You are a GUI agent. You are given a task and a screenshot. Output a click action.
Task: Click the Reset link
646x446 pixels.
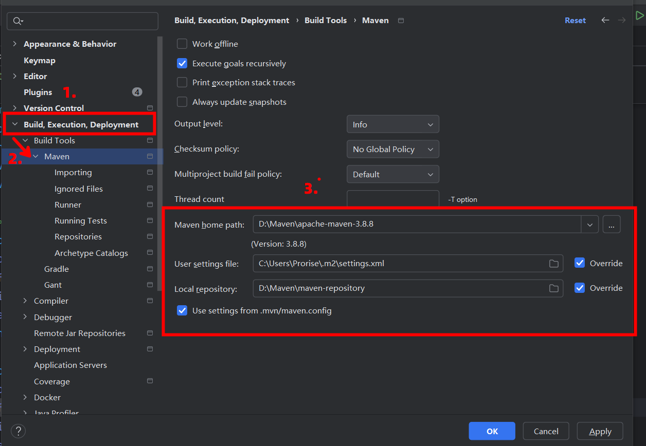click(x=575, y=21)
